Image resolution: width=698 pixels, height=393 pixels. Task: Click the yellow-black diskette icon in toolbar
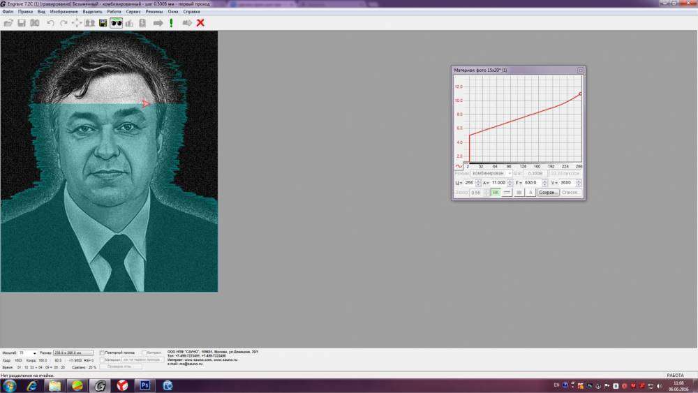point(103,23)
